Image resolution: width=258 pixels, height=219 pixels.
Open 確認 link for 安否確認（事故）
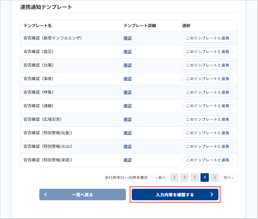point(127,79)
